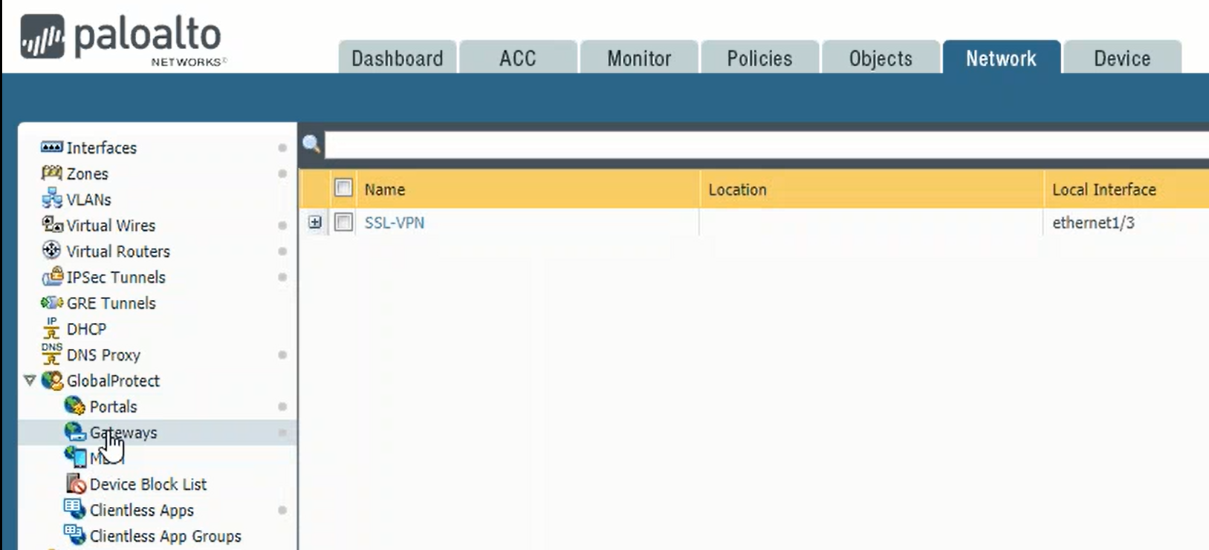This screenshot has height=550, width=1209.
Task: Click the IPSec Tunnels lock icon
Action: (x=51, y=277)
